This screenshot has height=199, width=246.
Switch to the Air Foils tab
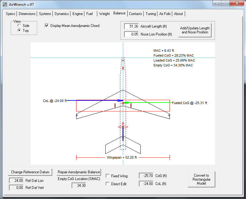(x=165, y=13)
